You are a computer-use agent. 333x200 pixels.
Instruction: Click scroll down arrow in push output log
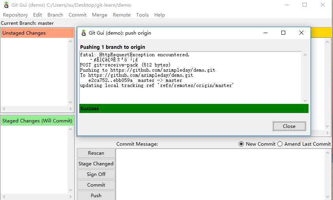(x=305, y=101)
